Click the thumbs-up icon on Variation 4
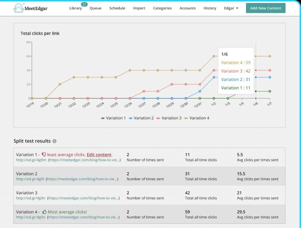 click(x=45, y=212)
